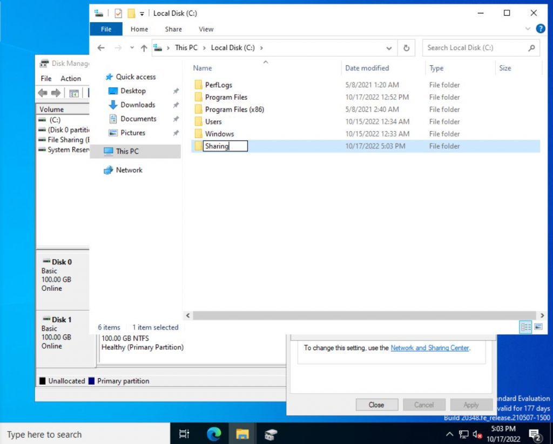
Task: Open the Action Center notifications icon
Action: [535, 433]
